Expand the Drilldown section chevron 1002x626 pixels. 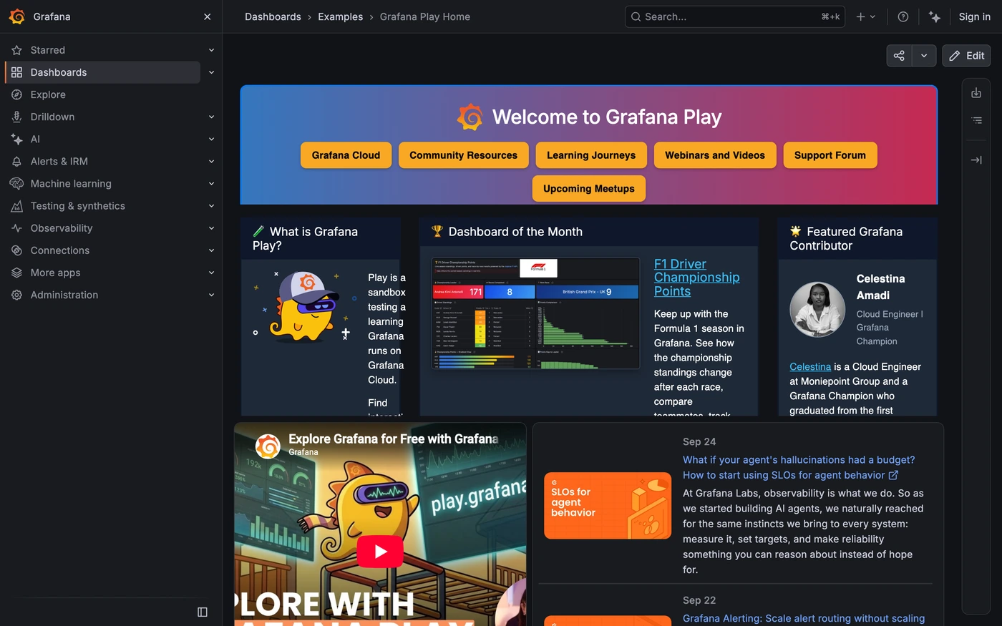tap(211, 117)
